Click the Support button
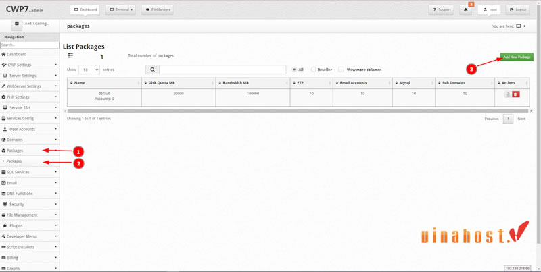This screenshot has height=272, width=541. tap(442, 10)
